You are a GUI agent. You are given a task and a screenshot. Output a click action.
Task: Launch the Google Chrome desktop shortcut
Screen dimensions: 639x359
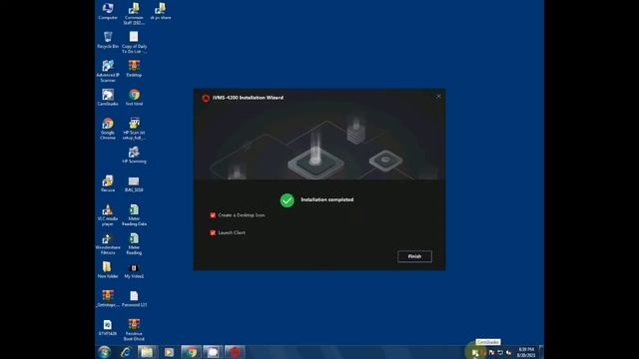pos(108,129)
